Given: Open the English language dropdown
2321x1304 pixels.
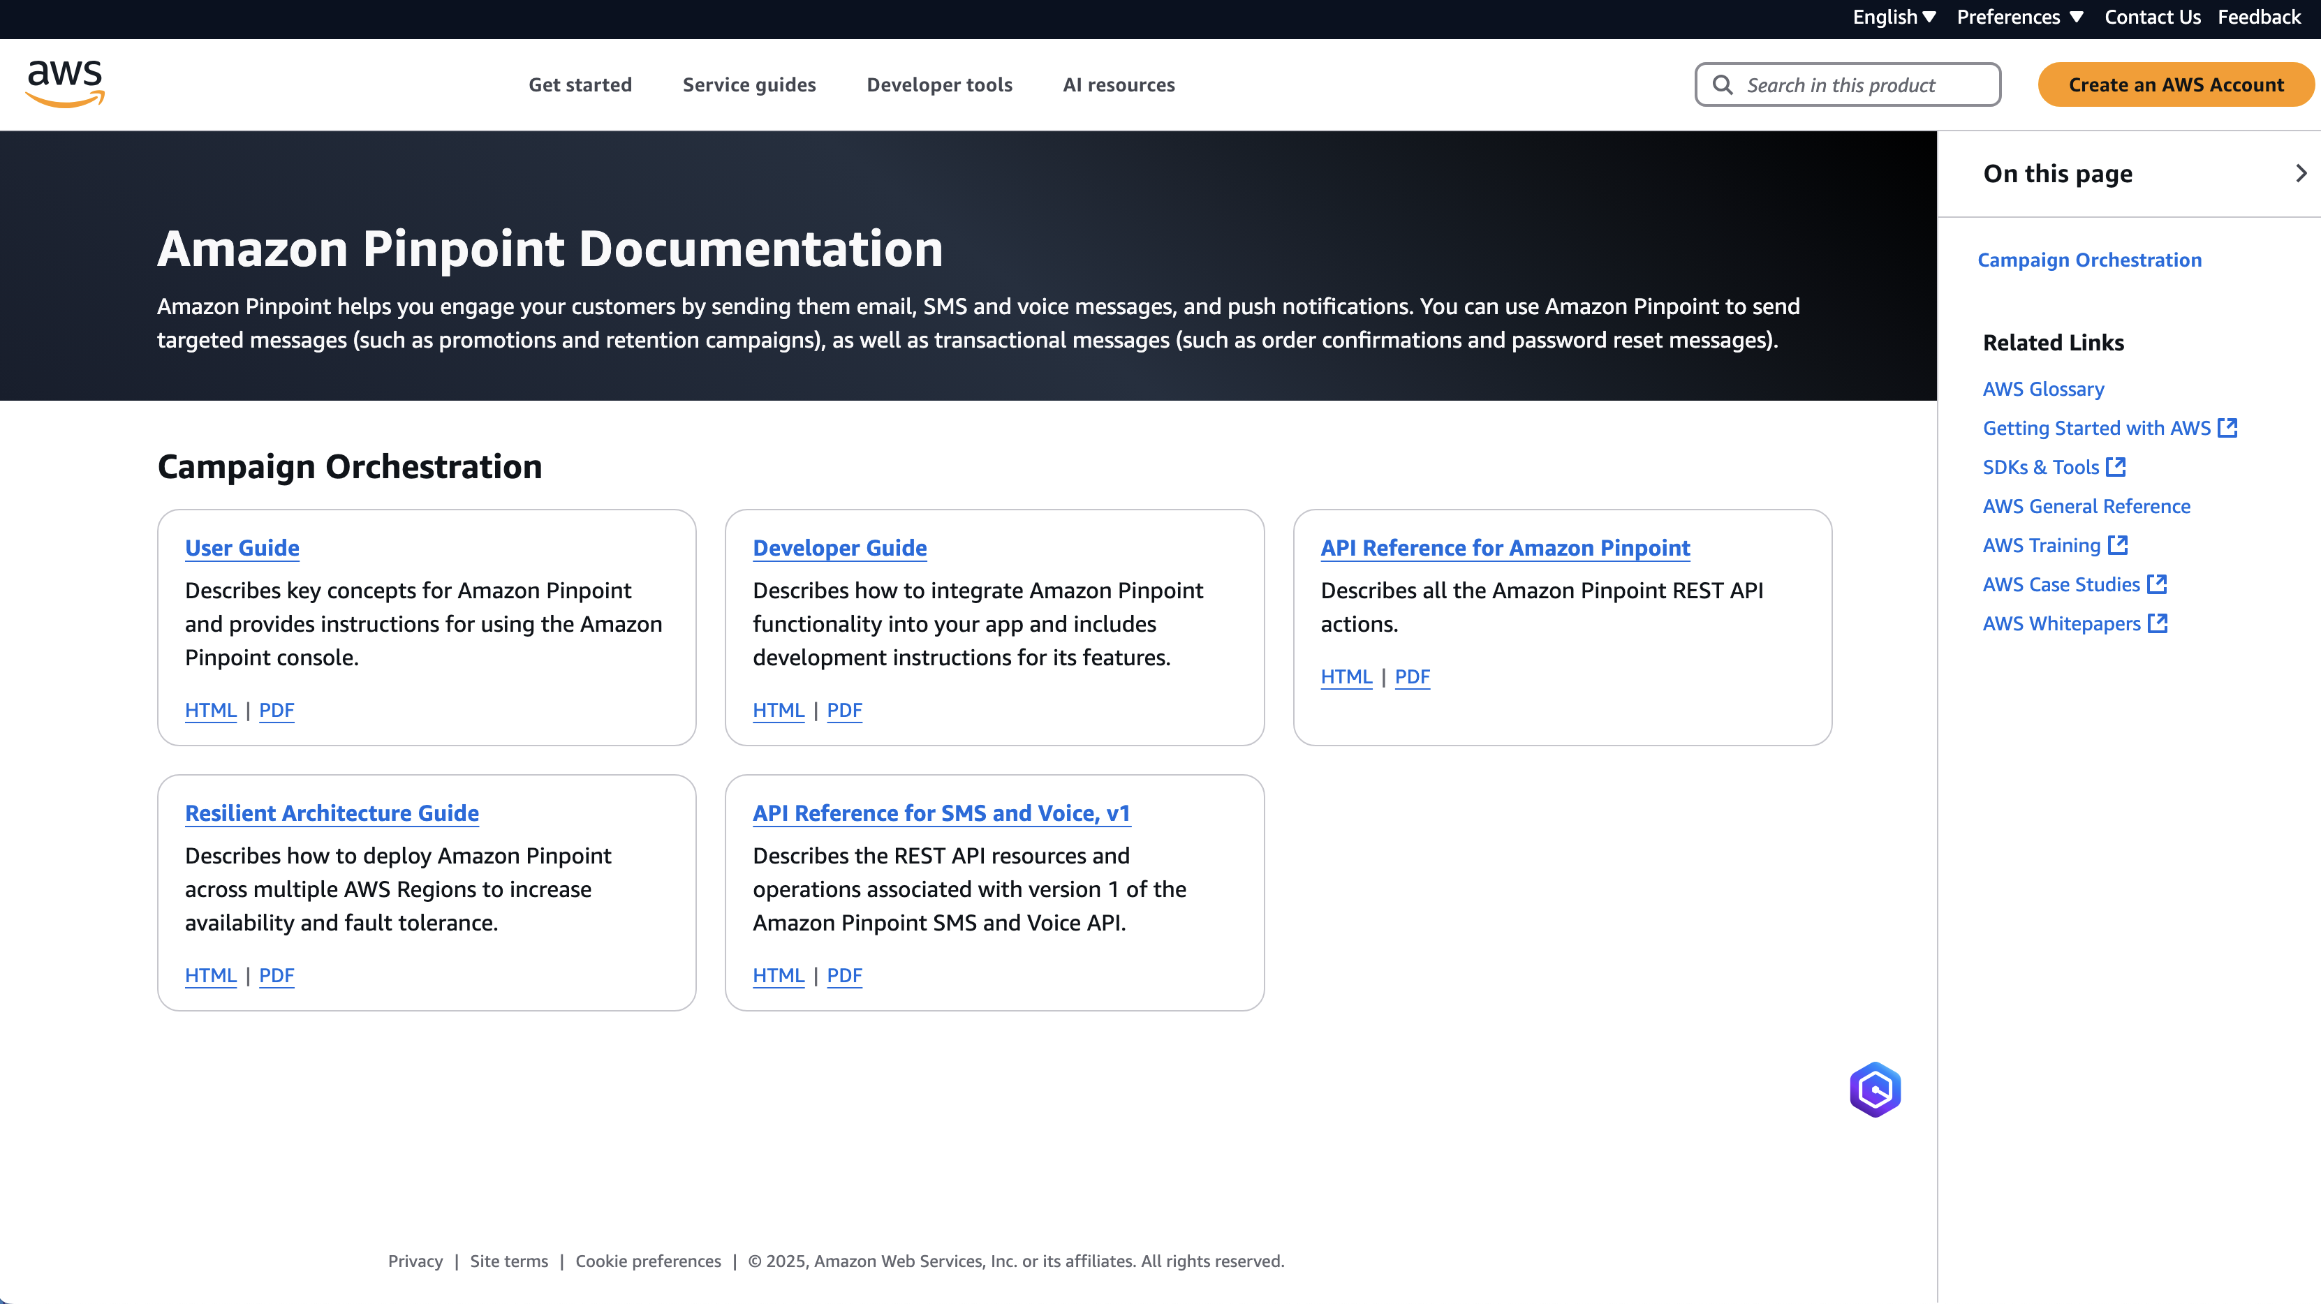Looking at the screenshot, I should point(1894,17).
